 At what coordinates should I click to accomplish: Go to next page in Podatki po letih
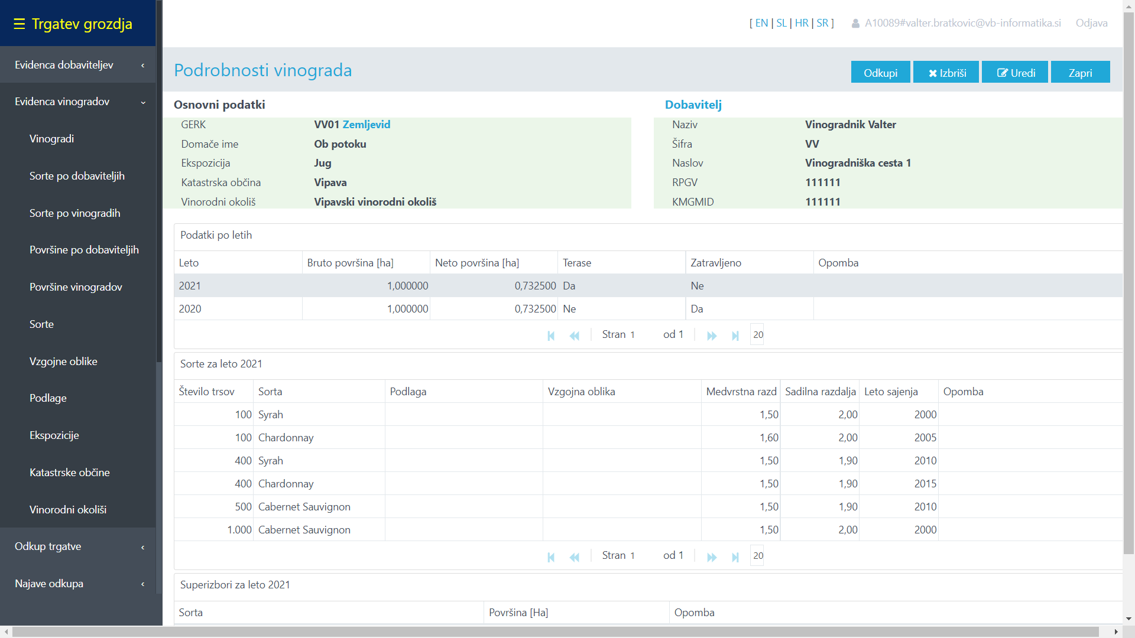pos(712,336)
